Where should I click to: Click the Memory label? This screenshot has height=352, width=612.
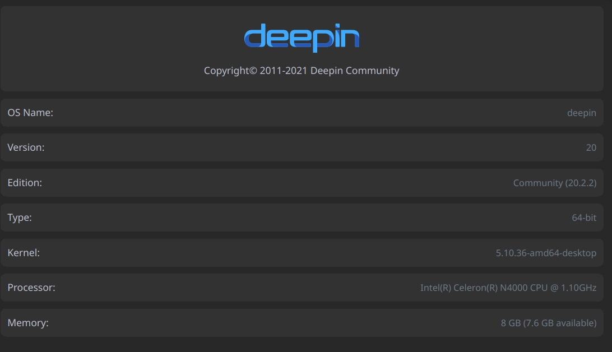(28, 323)
